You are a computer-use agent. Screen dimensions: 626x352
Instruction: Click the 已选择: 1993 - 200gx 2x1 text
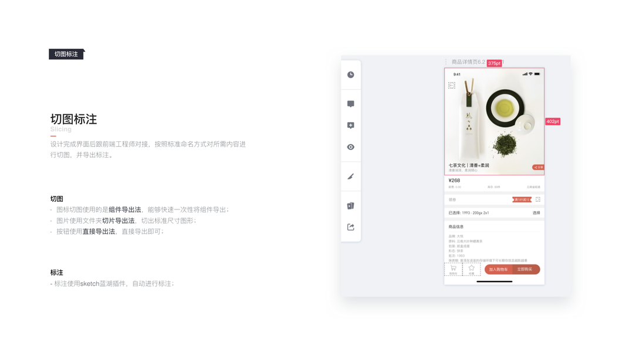pyautogui.click(x=469, y=213)
